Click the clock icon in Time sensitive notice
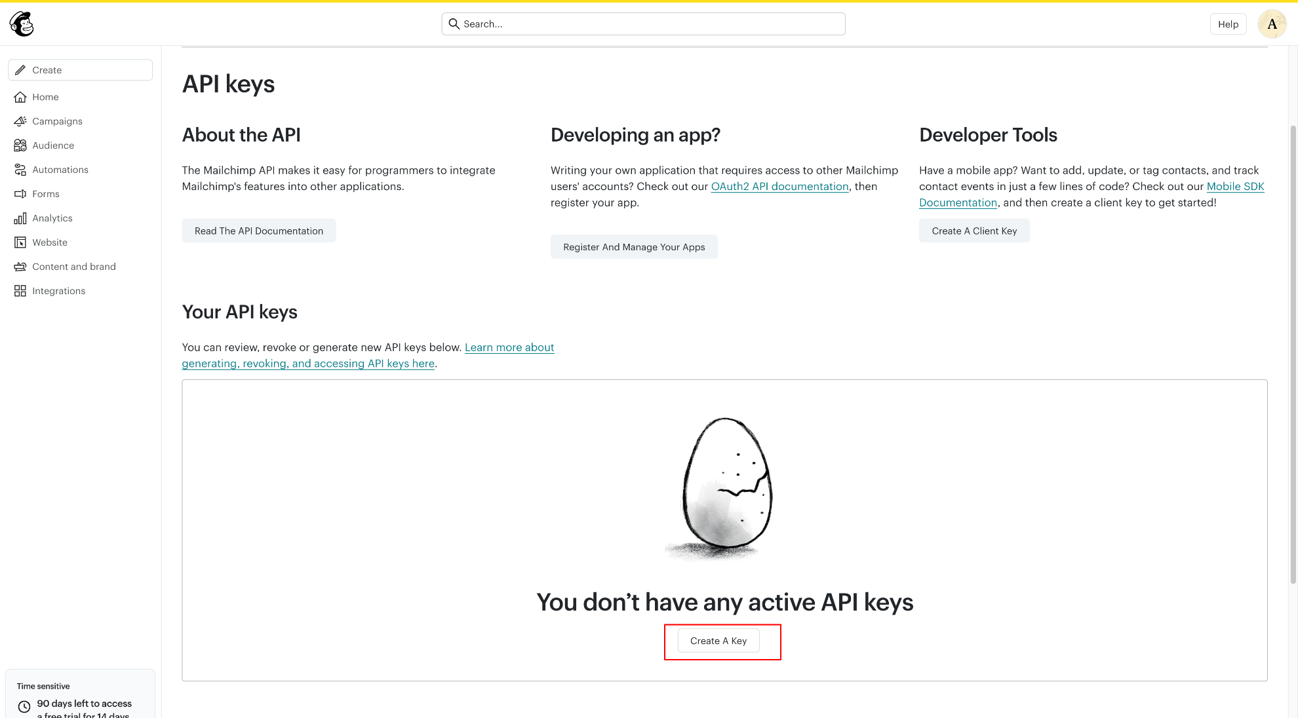1298x718 pixels. tap(24, 707)
